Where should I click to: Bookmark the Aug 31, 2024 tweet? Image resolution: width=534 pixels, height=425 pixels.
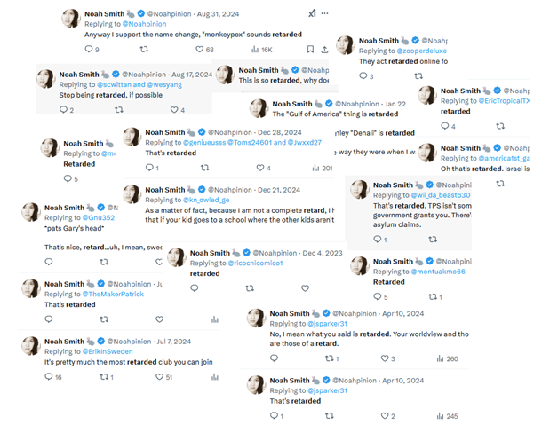point(310,50)
